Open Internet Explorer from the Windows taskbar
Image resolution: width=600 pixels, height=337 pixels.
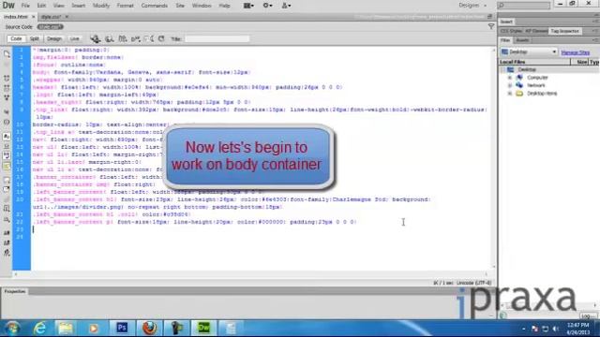pyautogui.click(x=39, y=328)
